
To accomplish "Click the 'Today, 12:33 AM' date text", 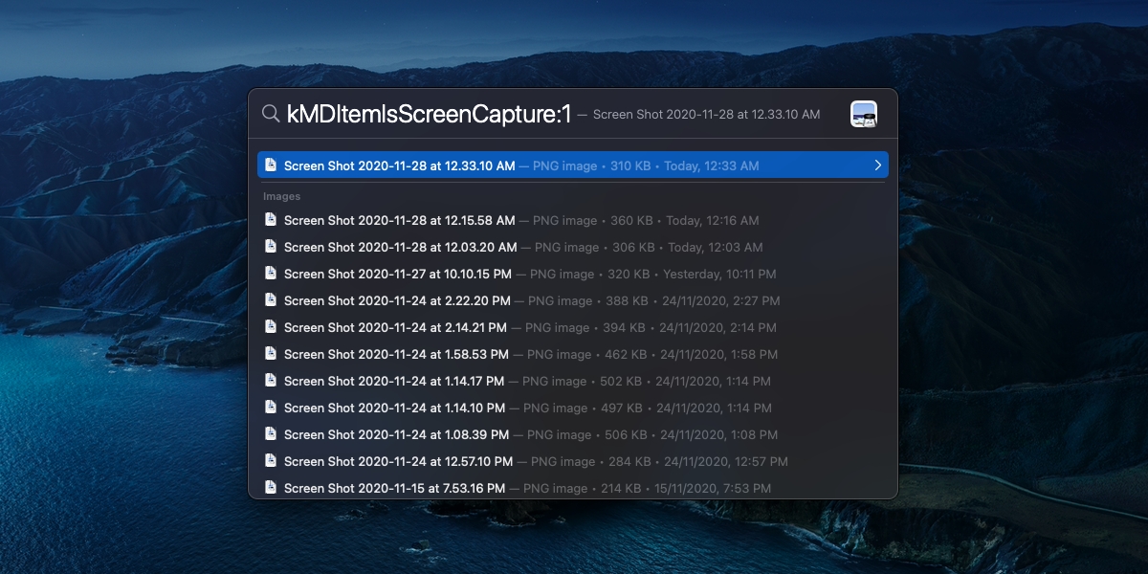I will pyautogui.click(x=712, y=166).
